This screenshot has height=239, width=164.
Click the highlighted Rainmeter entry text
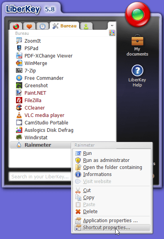pyautogui.click(x=38, y=145)
